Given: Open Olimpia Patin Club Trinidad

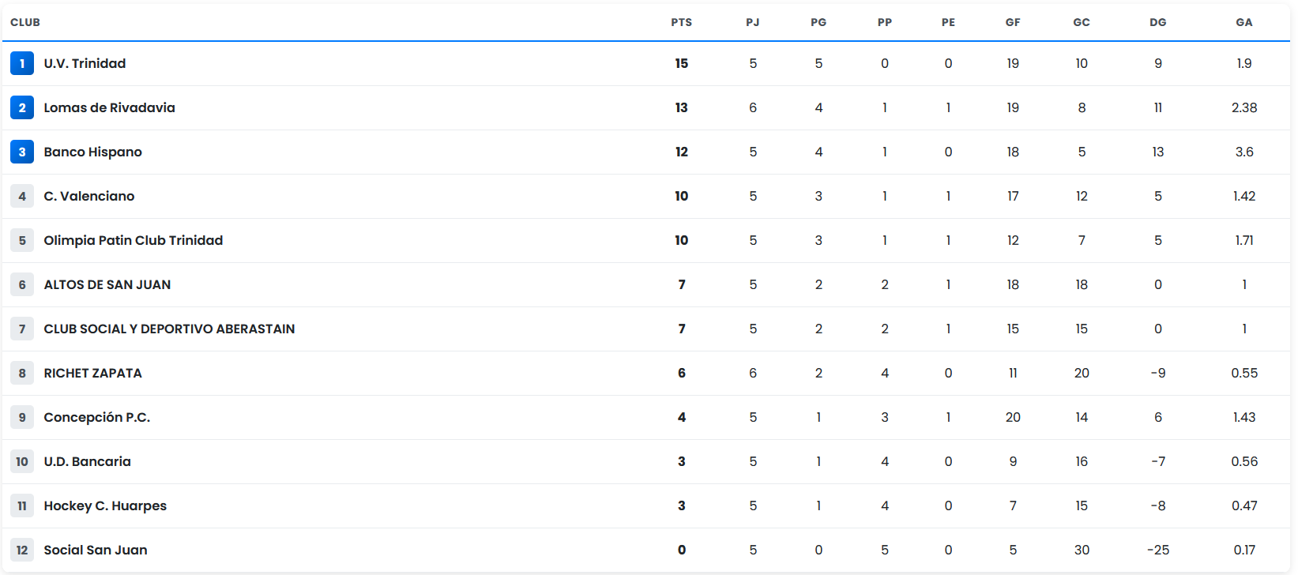Looking at the screenshot, I should pos(133,240).
